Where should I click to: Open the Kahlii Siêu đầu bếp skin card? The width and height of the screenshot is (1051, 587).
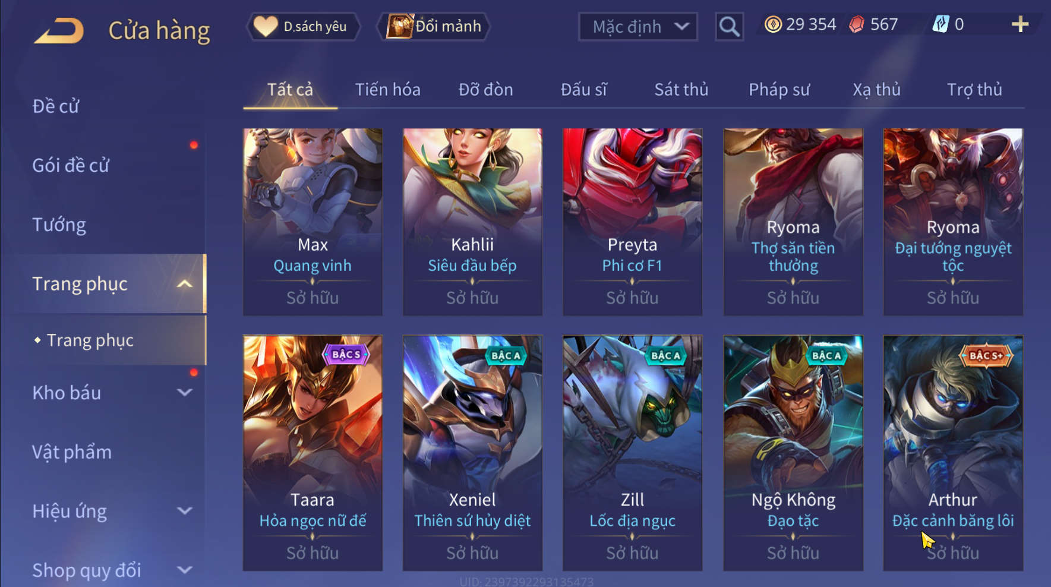coord(472,222)
